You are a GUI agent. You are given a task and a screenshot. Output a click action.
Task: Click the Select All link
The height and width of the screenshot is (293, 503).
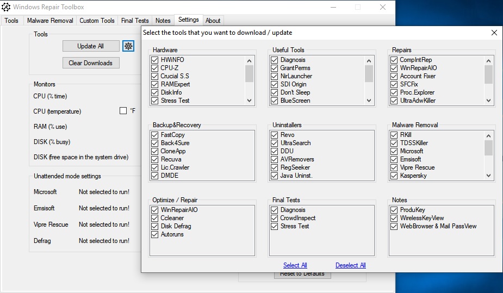[295, 265]
